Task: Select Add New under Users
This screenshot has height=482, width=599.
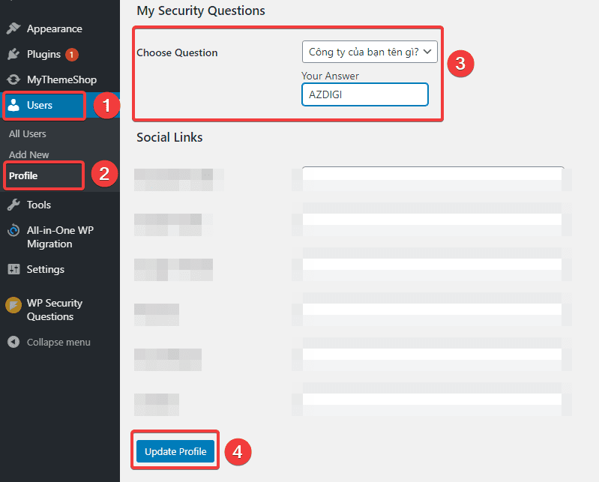Action: coord(29,154)
